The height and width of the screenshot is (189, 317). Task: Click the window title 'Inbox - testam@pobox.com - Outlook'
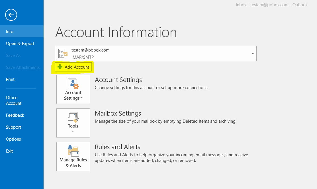272,5
